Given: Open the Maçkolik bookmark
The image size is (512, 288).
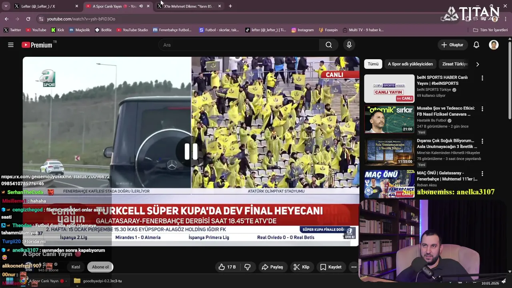Looking at the screenshot, I should coord(79,30).
